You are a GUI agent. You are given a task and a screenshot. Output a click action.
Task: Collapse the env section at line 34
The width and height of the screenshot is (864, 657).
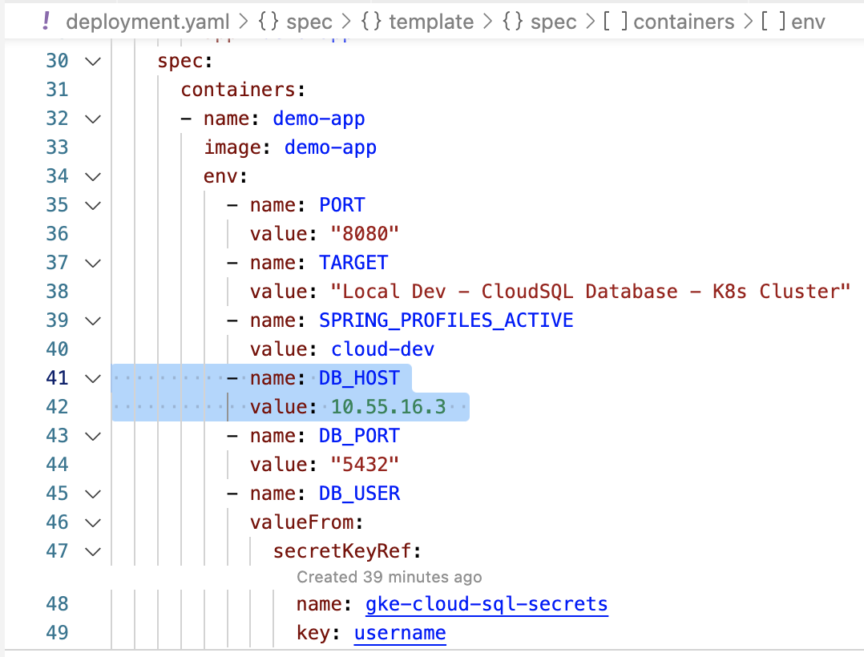(93, 176)
